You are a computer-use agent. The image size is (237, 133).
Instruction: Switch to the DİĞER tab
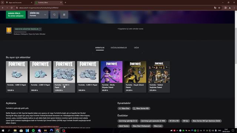point(136,48)
